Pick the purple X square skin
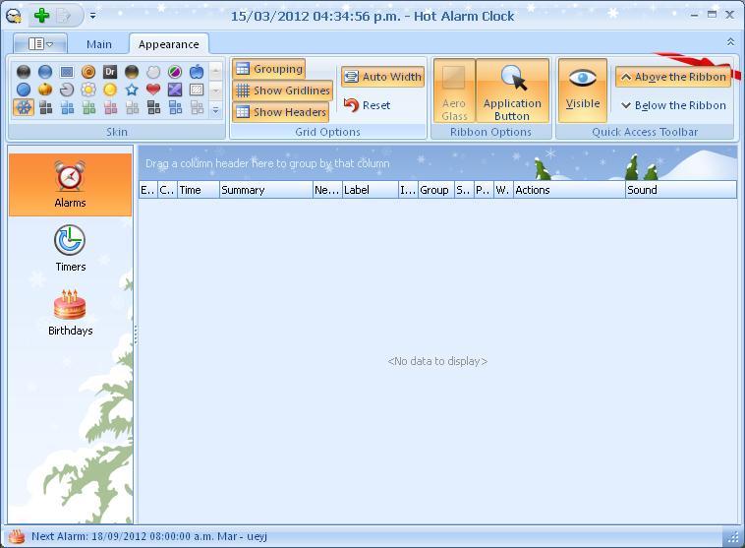Viewport: 745px width, 548px height. click(175, 90)
